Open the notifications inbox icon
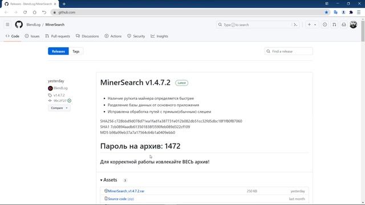This screenshot has height=205, width=365. click(344, 24)
